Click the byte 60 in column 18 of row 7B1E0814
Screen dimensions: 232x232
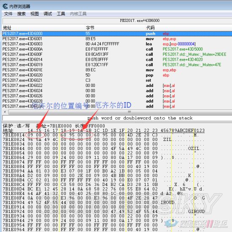(63, 135)
